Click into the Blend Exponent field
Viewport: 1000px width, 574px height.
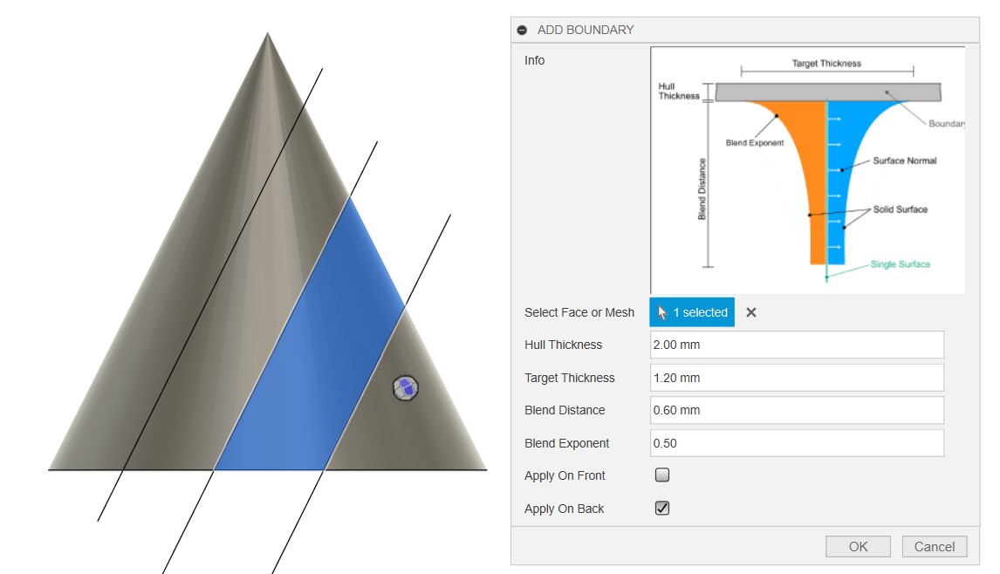pos(797,443)
